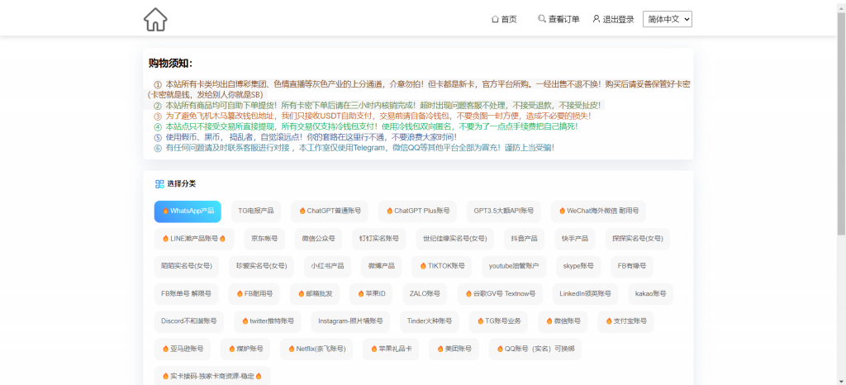Screen dimensions: 846x385
Task: Choose the 抖音产品 category
Action: [525, 239]
